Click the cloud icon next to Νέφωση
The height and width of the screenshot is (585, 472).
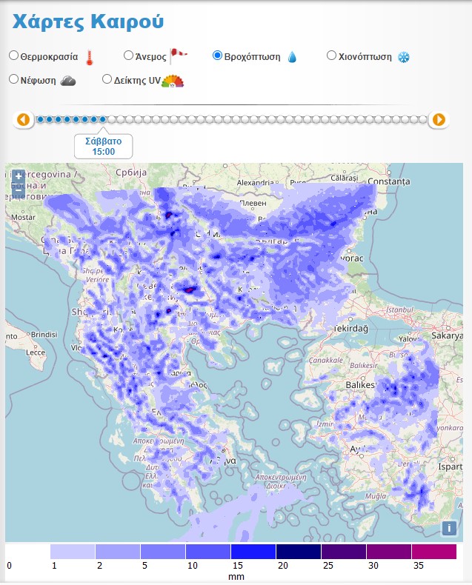tap(68, 81)
